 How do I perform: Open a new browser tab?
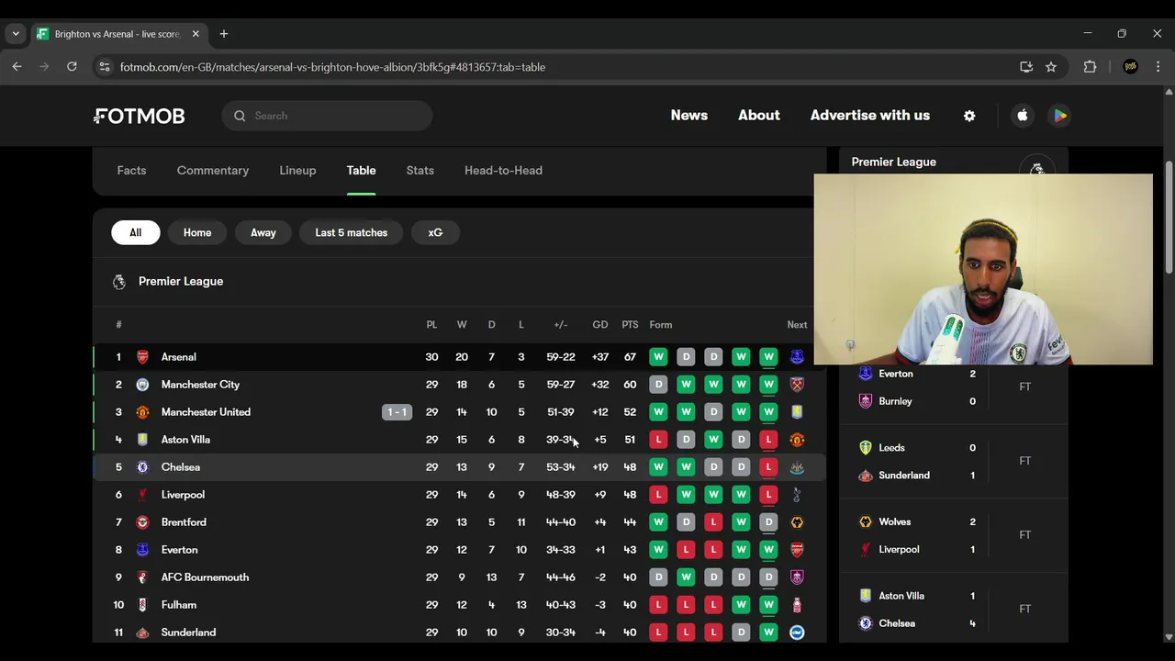click(x=223, y=34)
